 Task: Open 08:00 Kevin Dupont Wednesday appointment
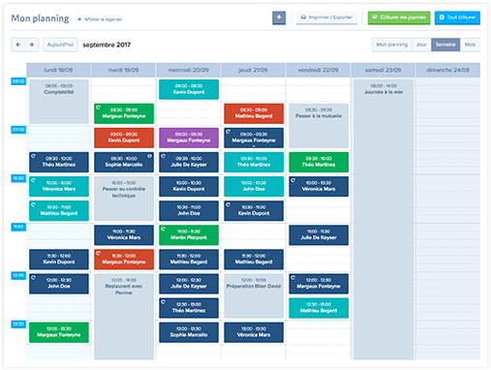(189, 89)
